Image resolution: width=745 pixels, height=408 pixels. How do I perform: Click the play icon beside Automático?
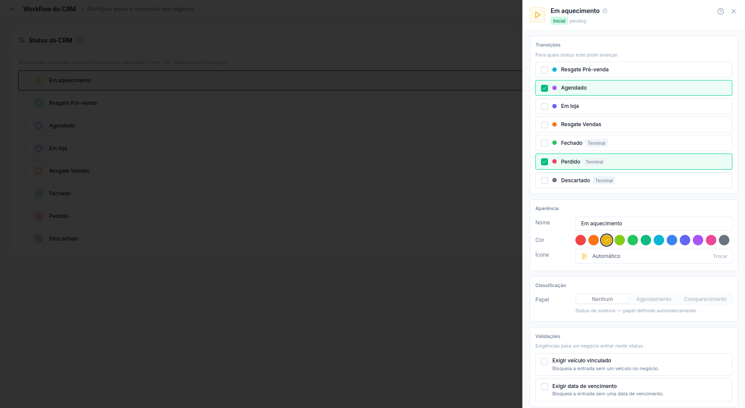(585, 256)
